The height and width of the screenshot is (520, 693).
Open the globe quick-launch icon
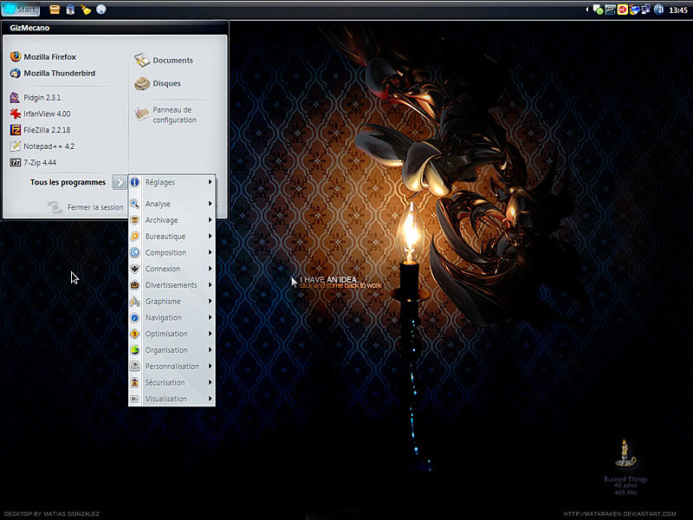pos(101,10)
